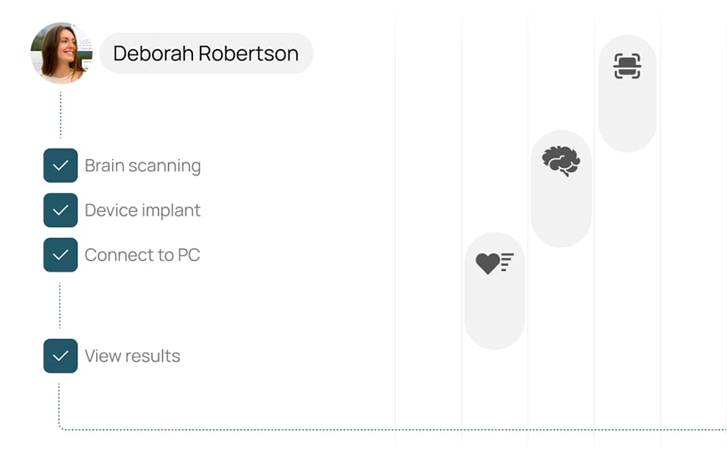Click the dotted connector above View results
This screenshot has height=454, width=727.
pyautogui.click(x=60, y=305)
